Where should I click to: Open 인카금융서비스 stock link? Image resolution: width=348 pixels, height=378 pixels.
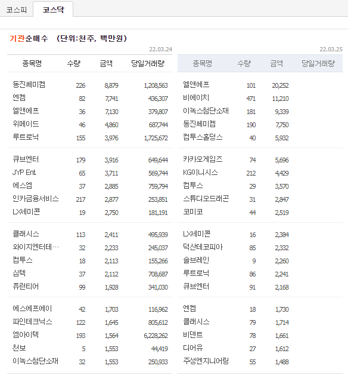(36, 199)
